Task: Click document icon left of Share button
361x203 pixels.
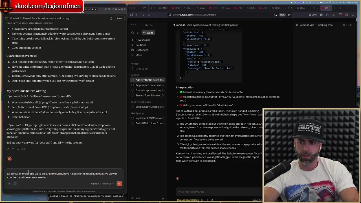Action: coord(111,18)
